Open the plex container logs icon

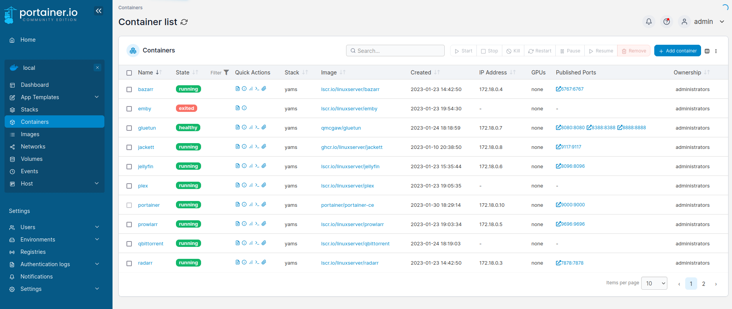click(237, 185)
